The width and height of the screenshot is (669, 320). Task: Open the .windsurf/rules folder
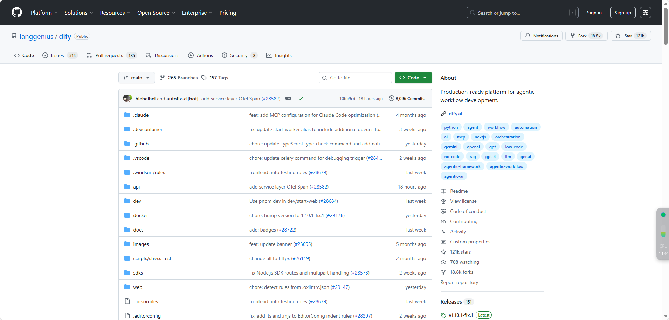(149, 172)
